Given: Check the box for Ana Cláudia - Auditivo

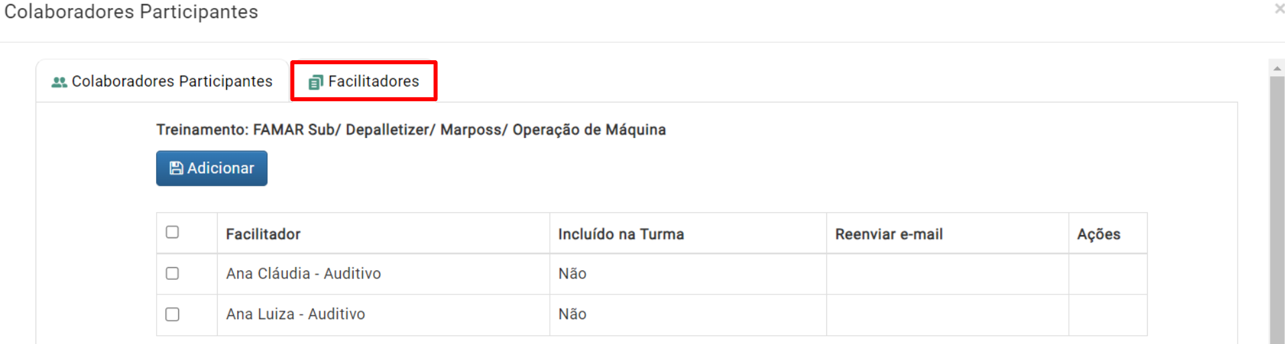Looking at the screenshot, I should [172, 273].
